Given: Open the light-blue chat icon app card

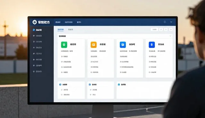Looking at the screenshot, I should [x=130, y=58].
